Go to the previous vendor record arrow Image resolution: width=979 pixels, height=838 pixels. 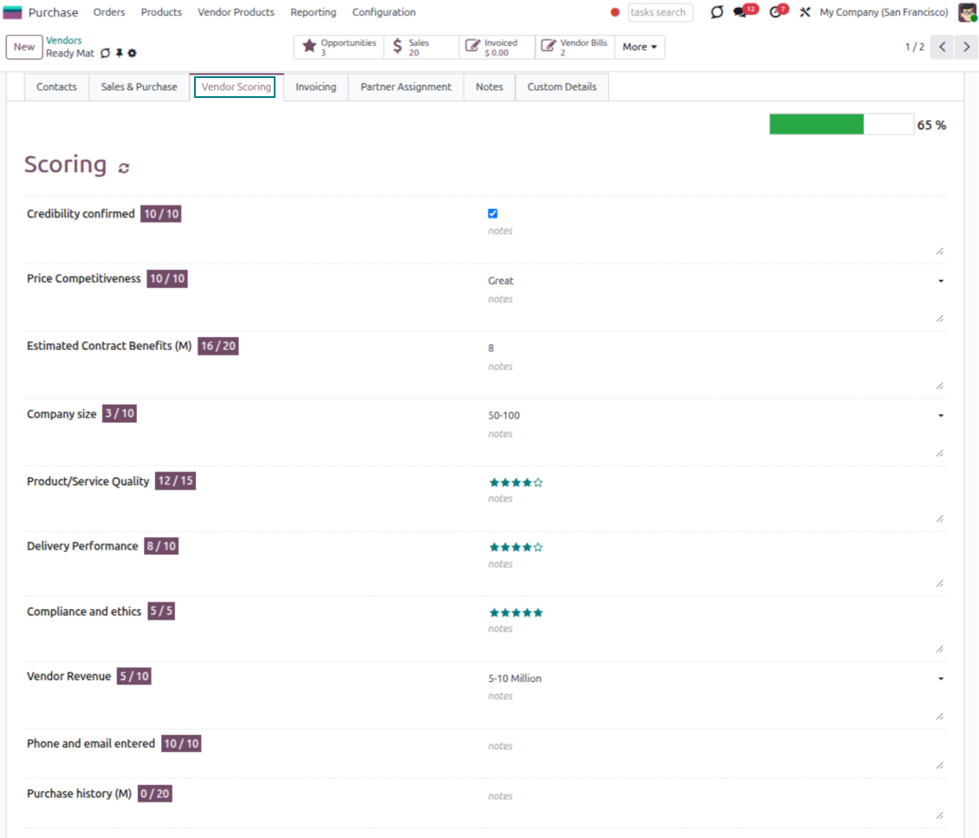point(943,47)
